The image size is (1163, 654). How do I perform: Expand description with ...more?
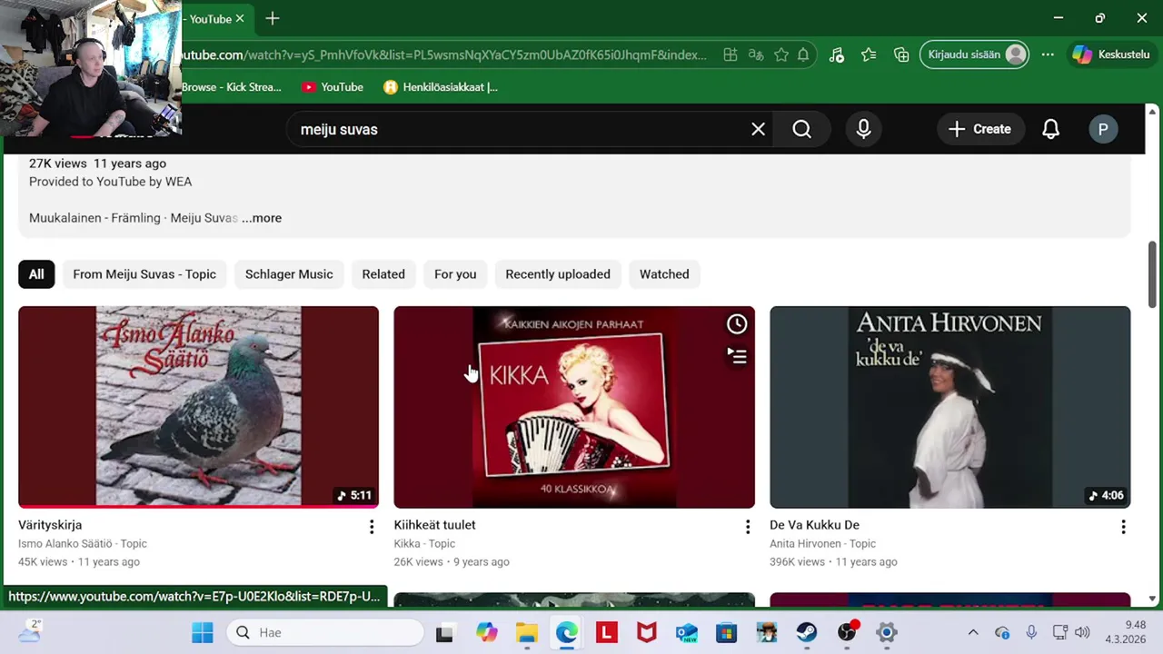(x=262, y=218)
